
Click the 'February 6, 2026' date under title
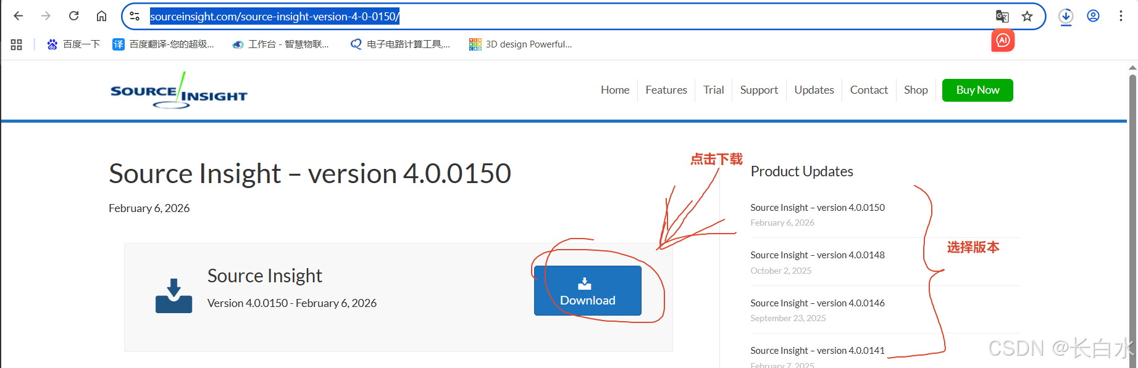coord(149,208)
